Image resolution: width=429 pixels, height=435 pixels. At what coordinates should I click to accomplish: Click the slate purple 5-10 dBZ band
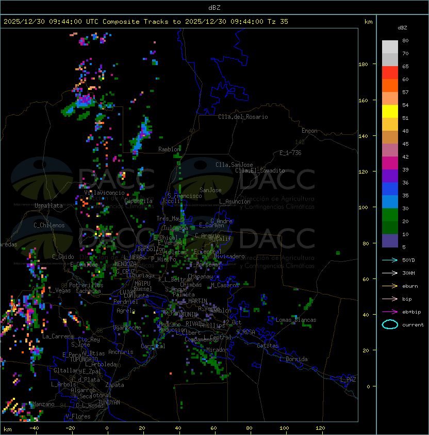click(390, 241)
